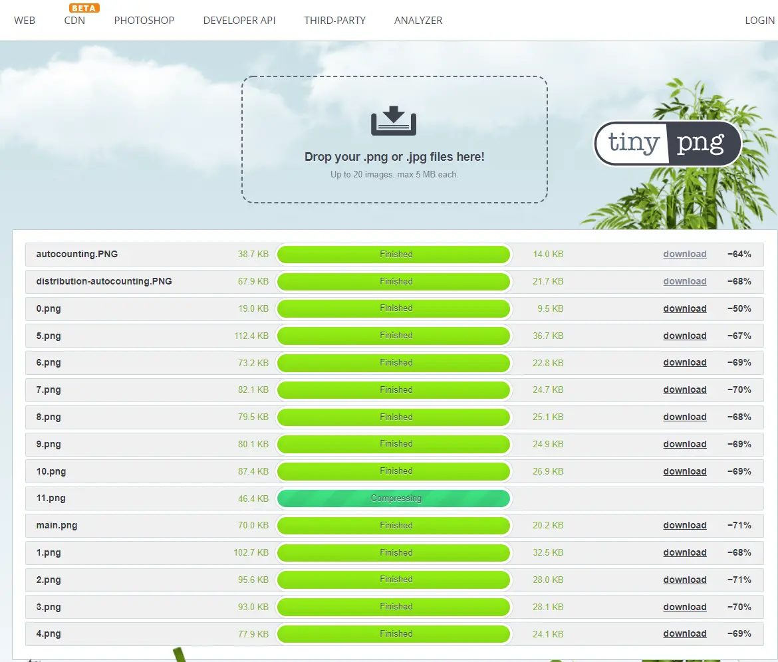Download compressed autocounting.PNG
778x662 pixels.
[685, 254]
